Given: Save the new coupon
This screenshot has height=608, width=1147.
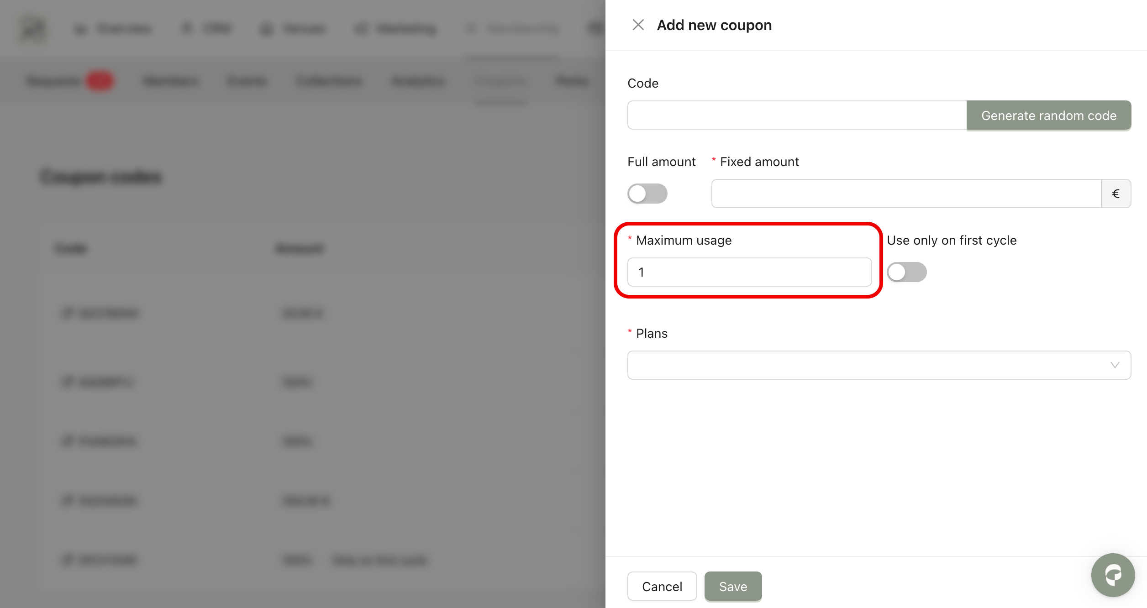Looking at the screenshot, I should click(733, 587).
